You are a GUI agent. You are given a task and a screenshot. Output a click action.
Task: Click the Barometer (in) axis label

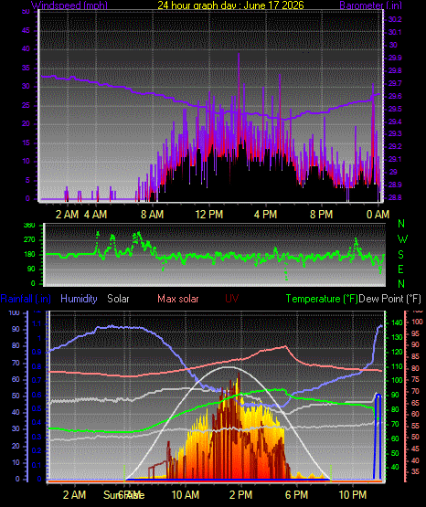click(x=370, y=5)
